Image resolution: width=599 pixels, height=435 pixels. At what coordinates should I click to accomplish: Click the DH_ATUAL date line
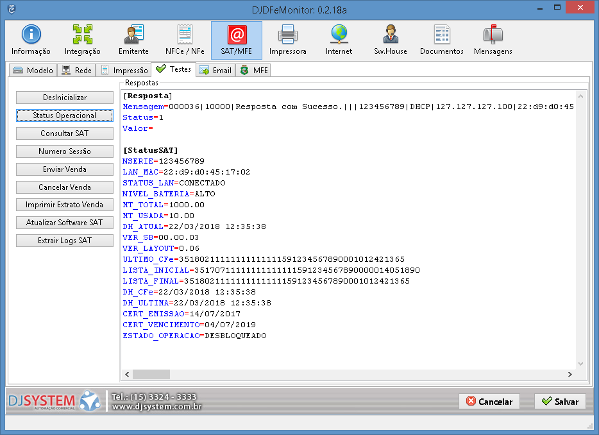tap(194, 226)
